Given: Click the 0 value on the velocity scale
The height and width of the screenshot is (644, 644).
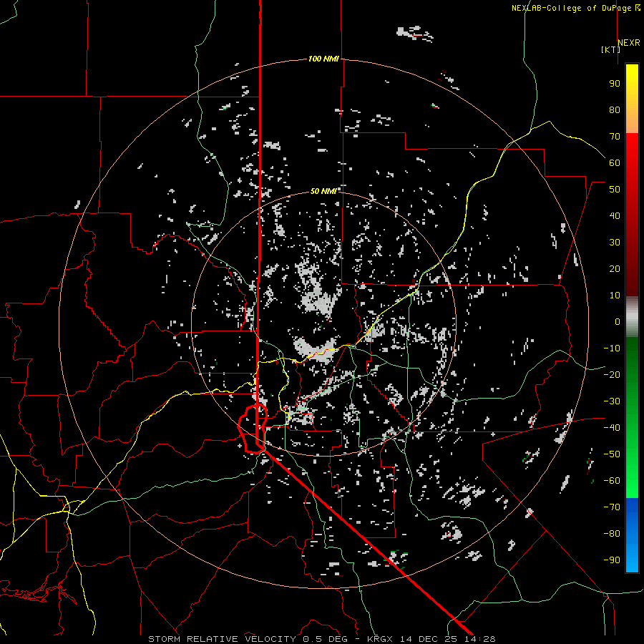Looking at the screenshot, I should (x=618, y=322).
